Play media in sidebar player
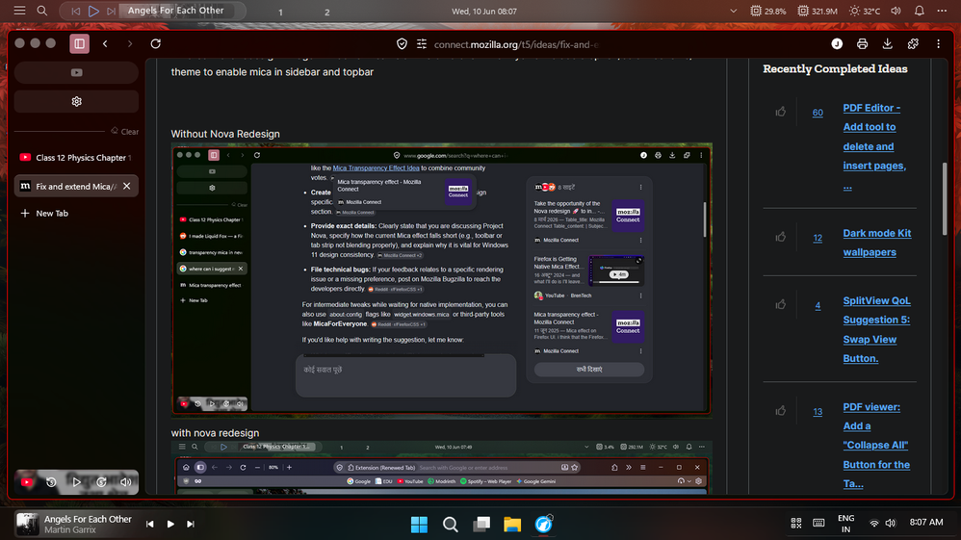 (76, 482)
